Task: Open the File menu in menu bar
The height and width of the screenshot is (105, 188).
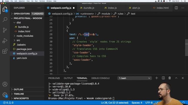Action: (x=12, y=1)
